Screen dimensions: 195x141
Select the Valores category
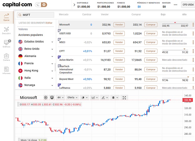[23, 29]
